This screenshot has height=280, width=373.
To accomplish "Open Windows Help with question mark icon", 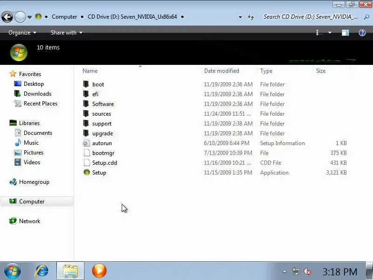I will click(362, 33).
